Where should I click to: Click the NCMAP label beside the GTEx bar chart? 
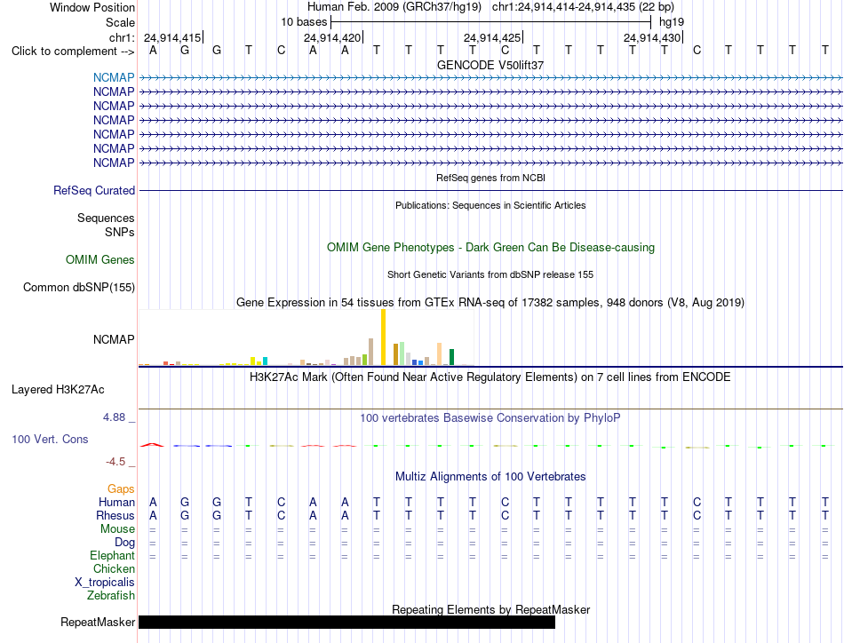[114, 339]
